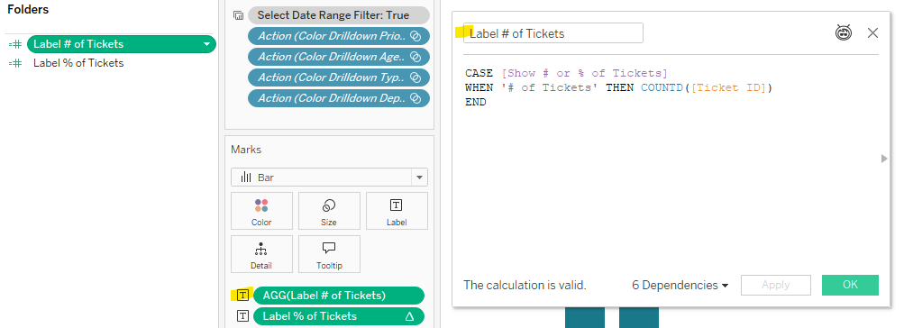Click the Apply button
The image size is (904, 328).
point(775,285)
